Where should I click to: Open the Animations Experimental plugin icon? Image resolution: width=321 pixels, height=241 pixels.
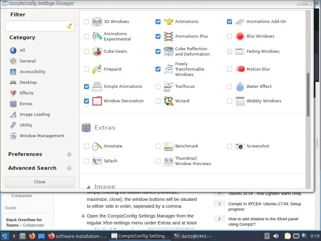coord(97,36)
